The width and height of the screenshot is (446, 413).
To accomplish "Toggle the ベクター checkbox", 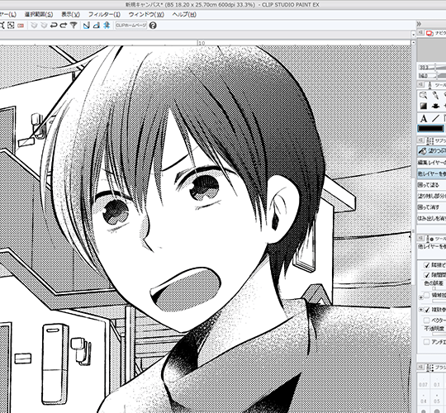I will point(426,320).
